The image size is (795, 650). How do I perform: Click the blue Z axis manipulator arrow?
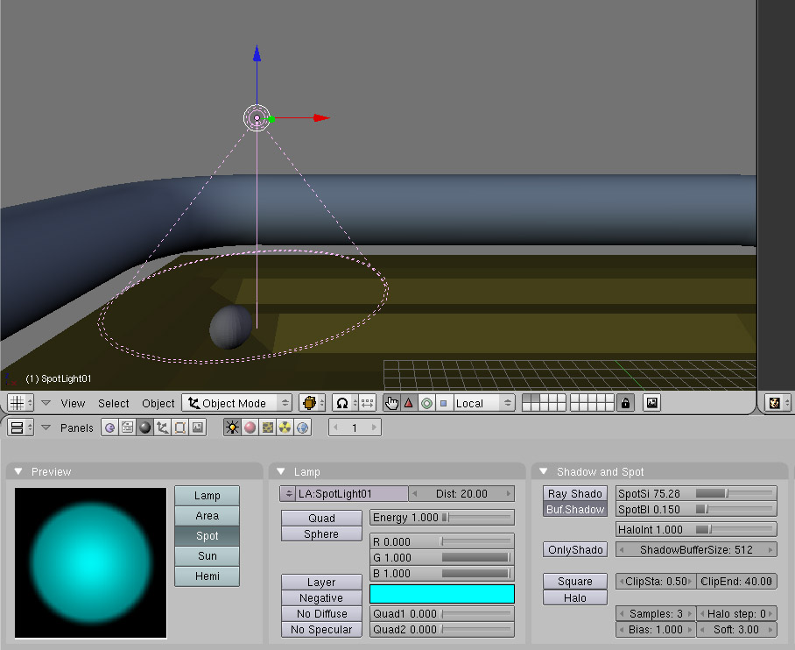coord(257,53)
